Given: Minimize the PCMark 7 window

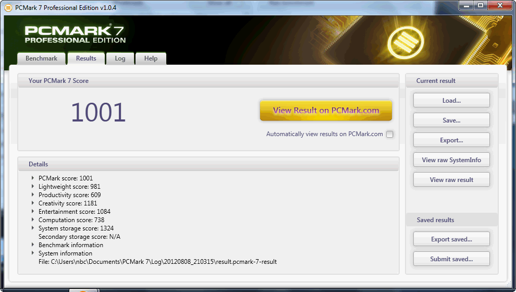Looking at the screenshot, I should [466, 5].
